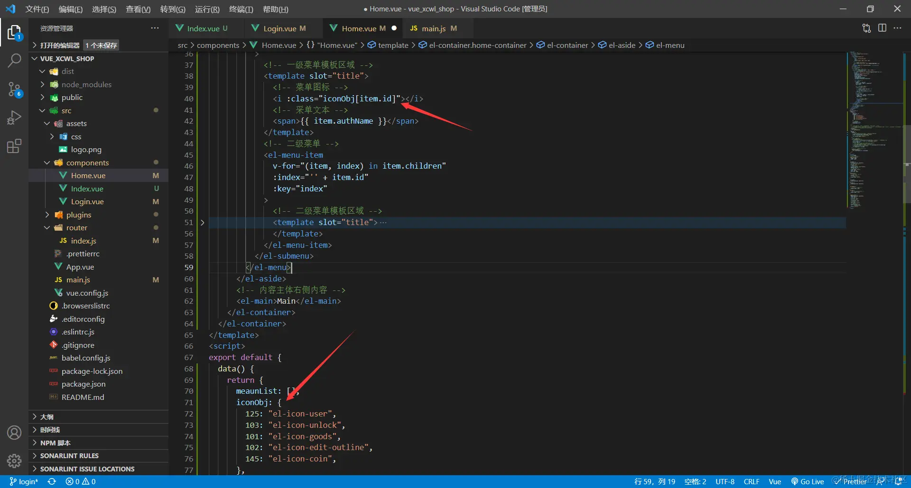Open the Search view icon

pos(14,61)
